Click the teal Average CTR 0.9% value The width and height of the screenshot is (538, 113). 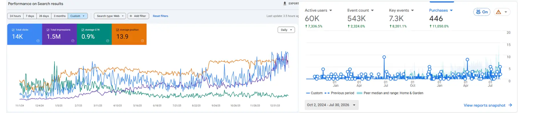pos(88,37)
